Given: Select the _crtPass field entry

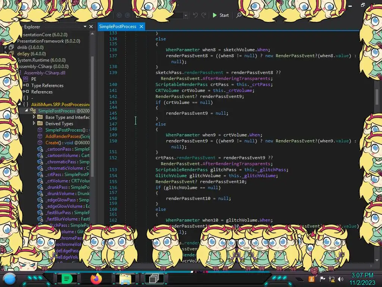Looking at the screenshot, I should click(67, 174).
